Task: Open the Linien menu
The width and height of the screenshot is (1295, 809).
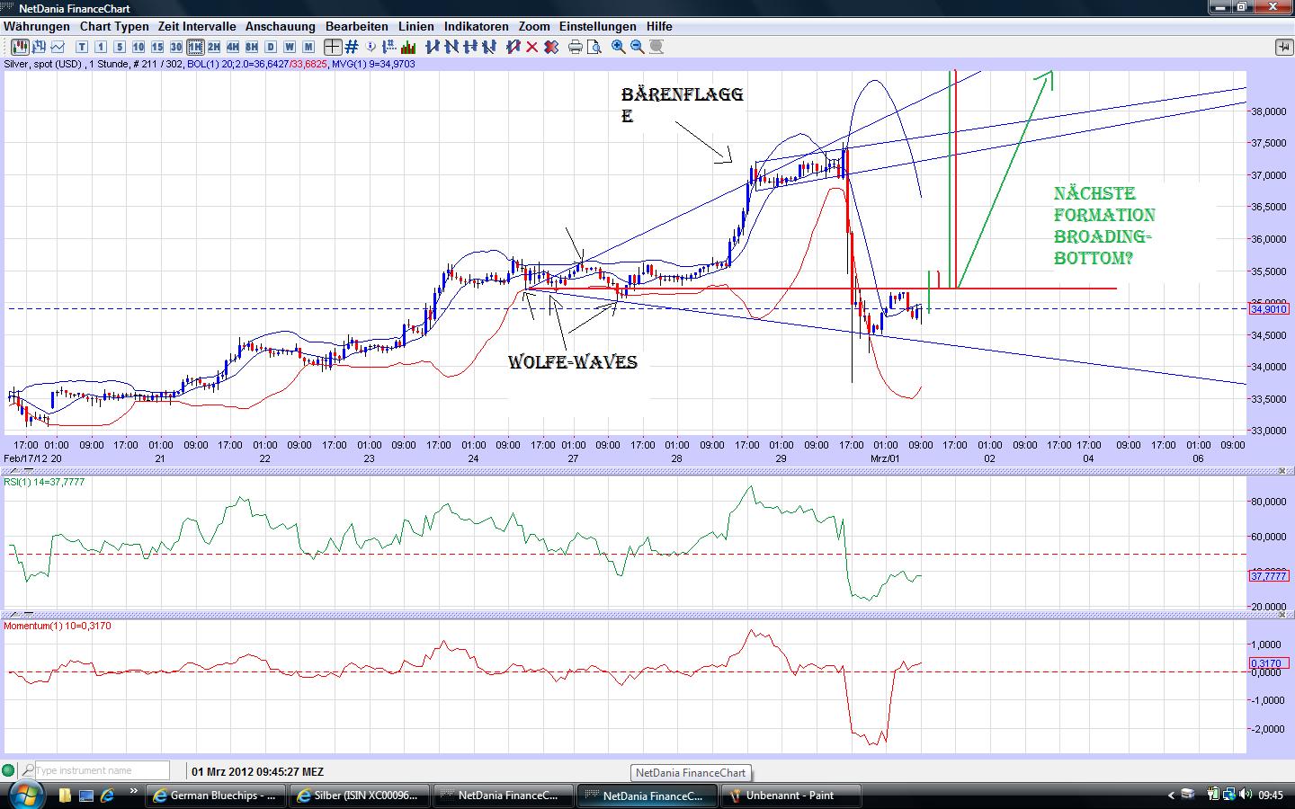Action: tap(416, 27)
